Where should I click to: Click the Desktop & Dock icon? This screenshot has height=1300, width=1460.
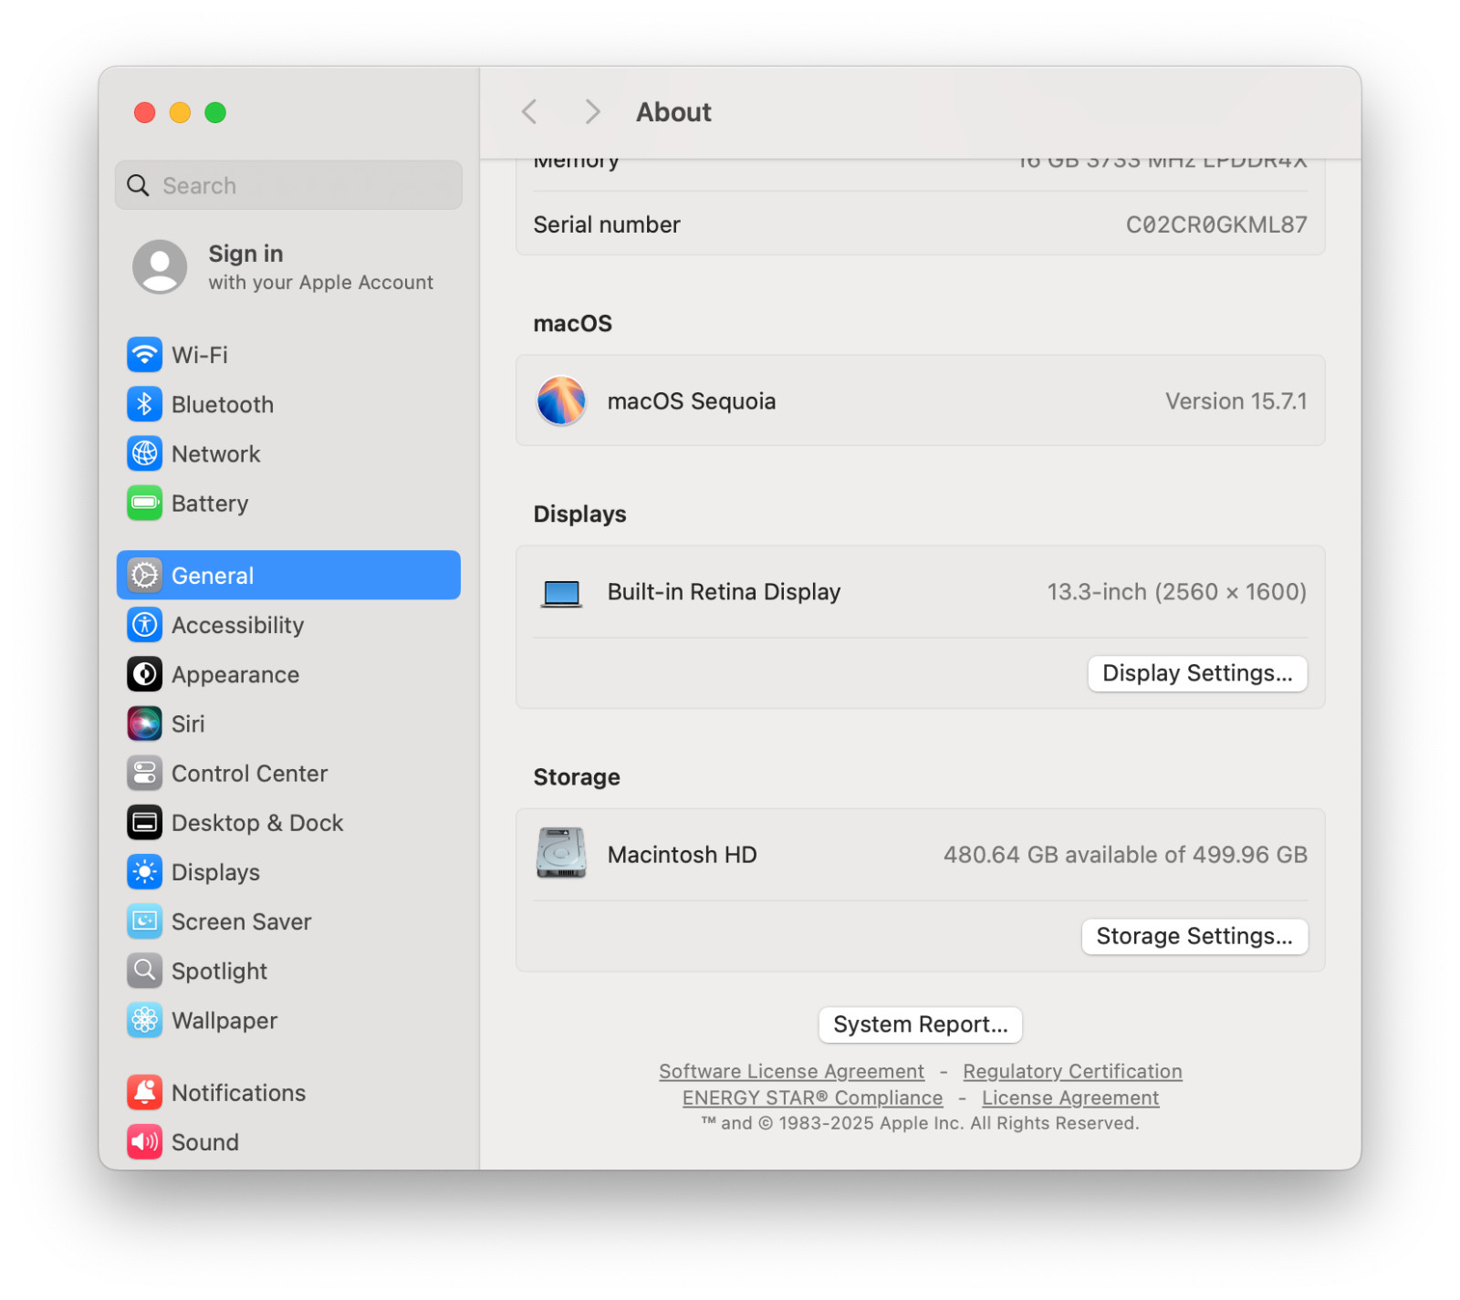point(144,822)
